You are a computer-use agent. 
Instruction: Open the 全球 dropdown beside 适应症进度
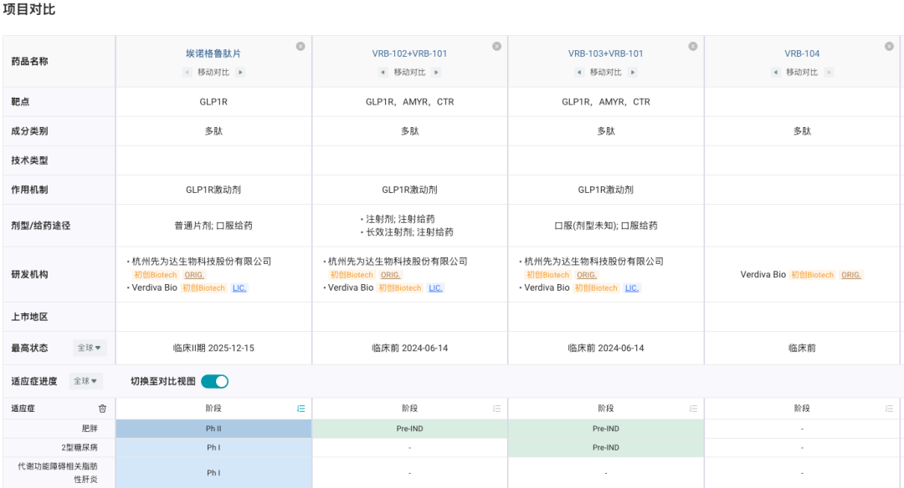(85, 381)
